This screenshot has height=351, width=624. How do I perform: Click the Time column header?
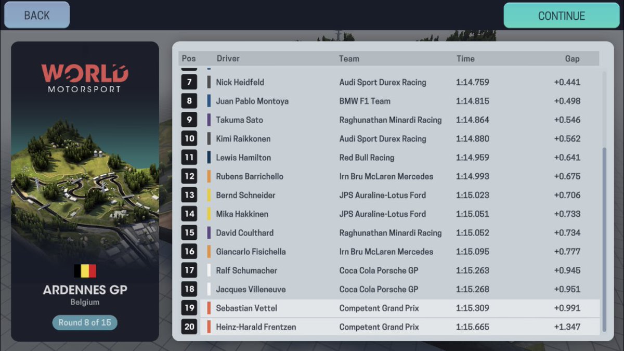pos(465,59)
